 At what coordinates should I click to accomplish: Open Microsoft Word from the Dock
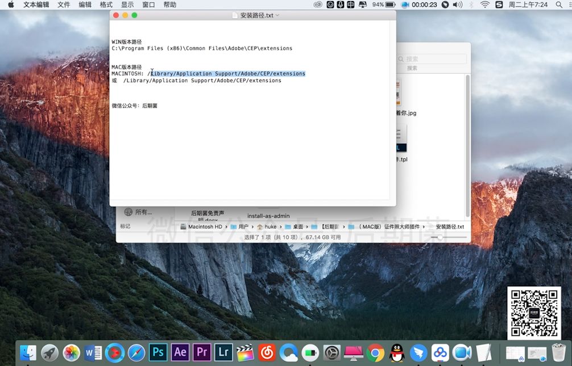93,352
